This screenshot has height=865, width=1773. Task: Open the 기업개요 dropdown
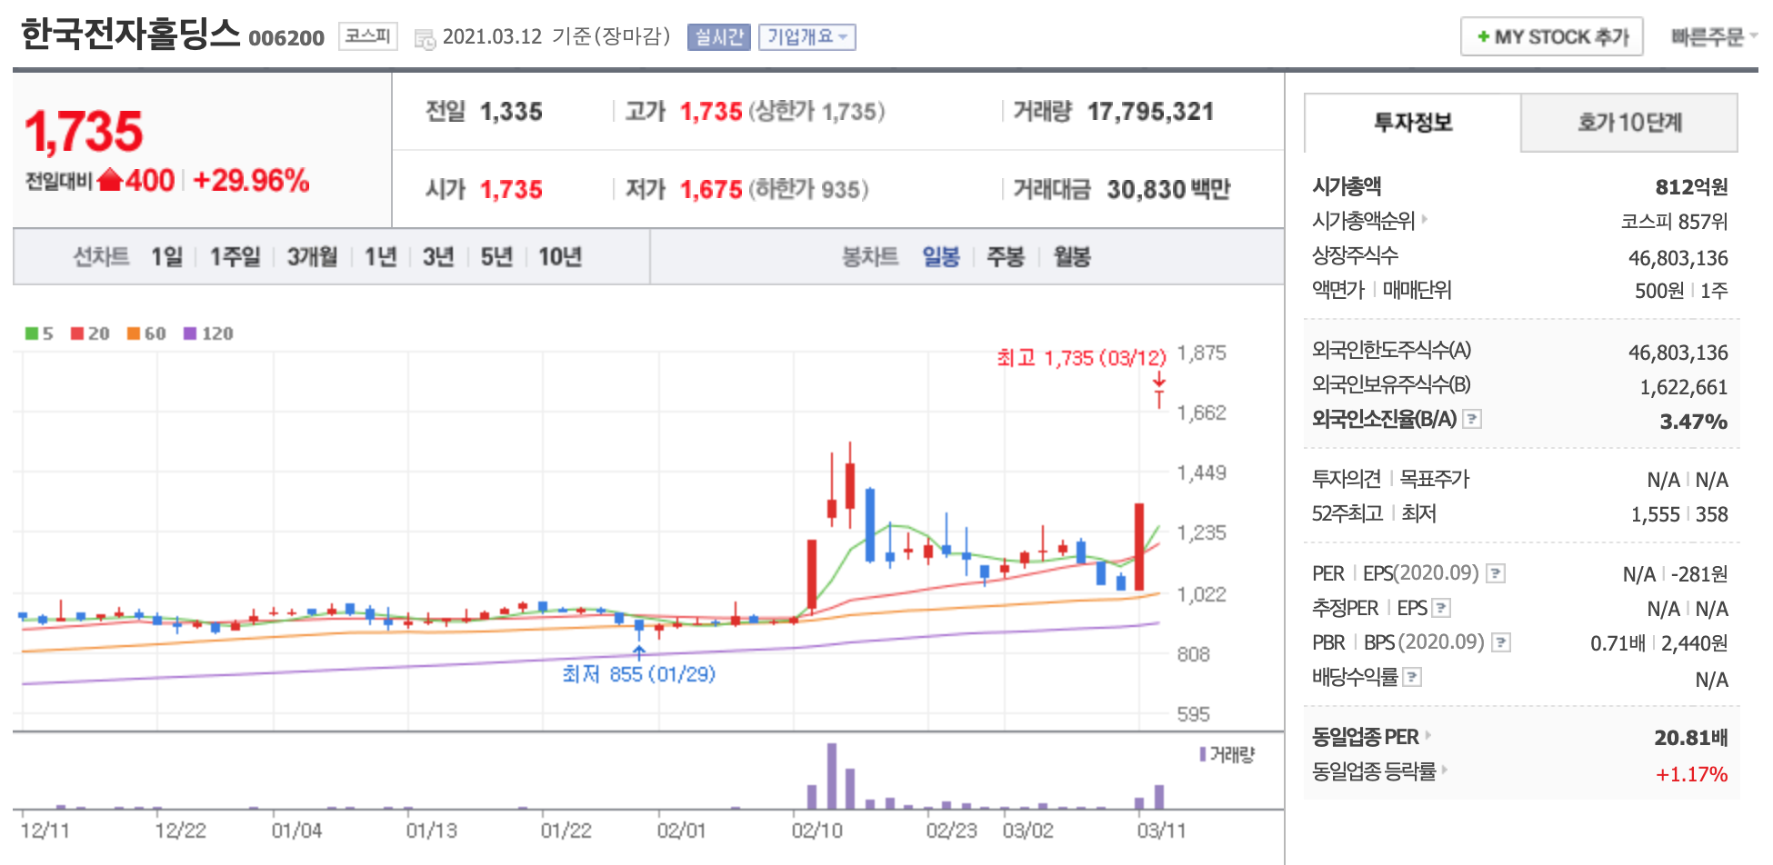click(x=807, y=37)
